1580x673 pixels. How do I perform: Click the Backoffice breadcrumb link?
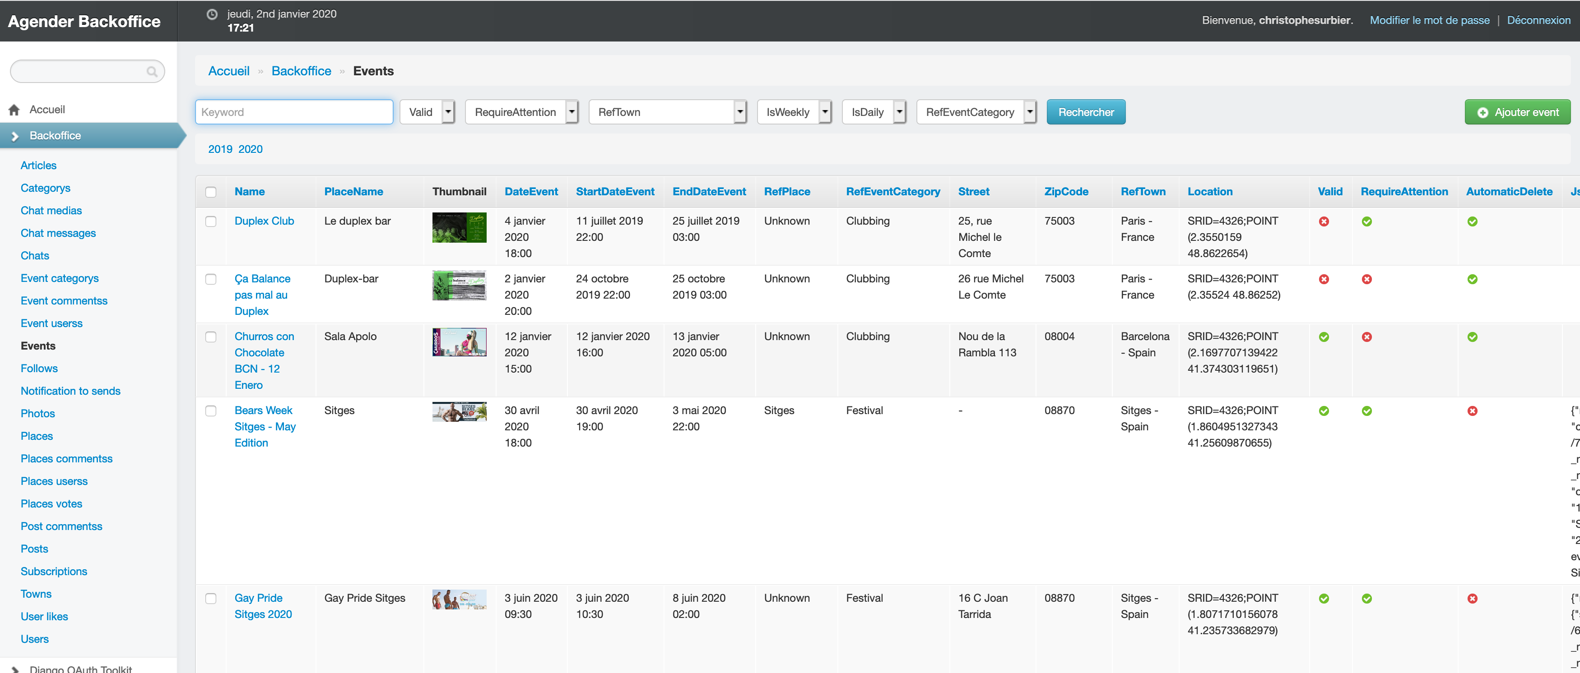(x=301, y=71)
